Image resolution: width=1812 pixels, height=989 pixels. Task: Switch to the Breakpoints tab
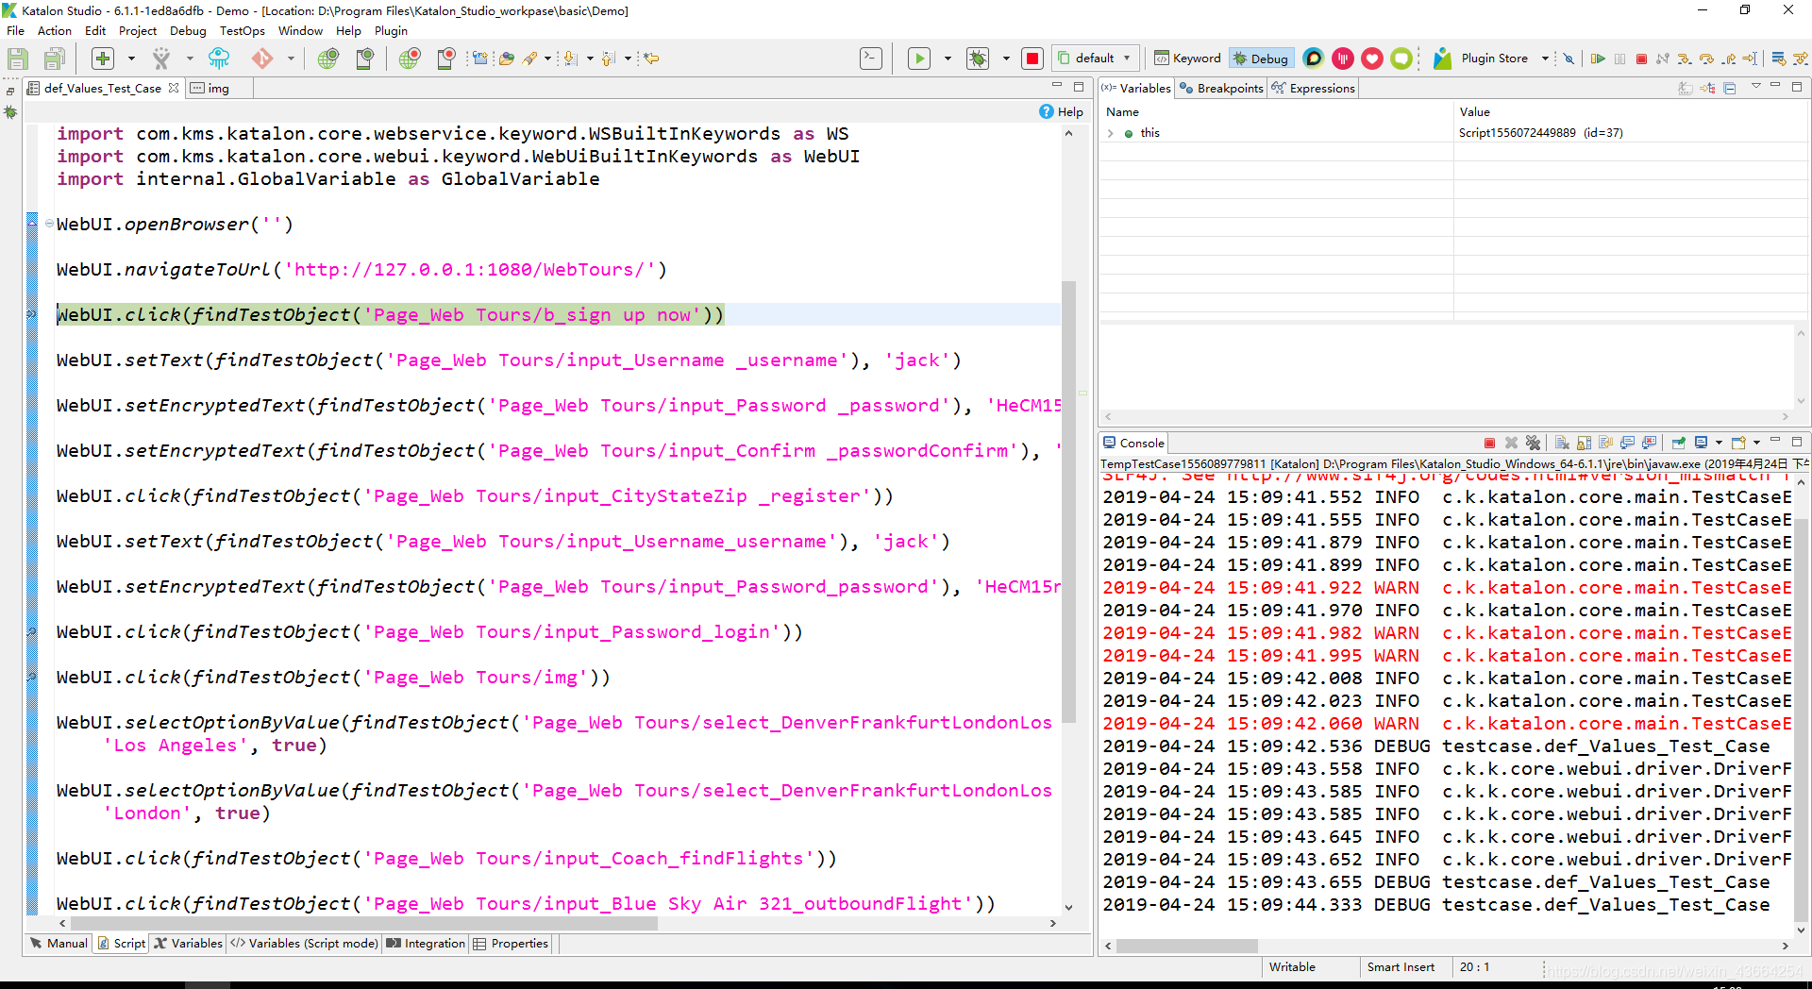pyautogui.click(x=1221, y=89)
